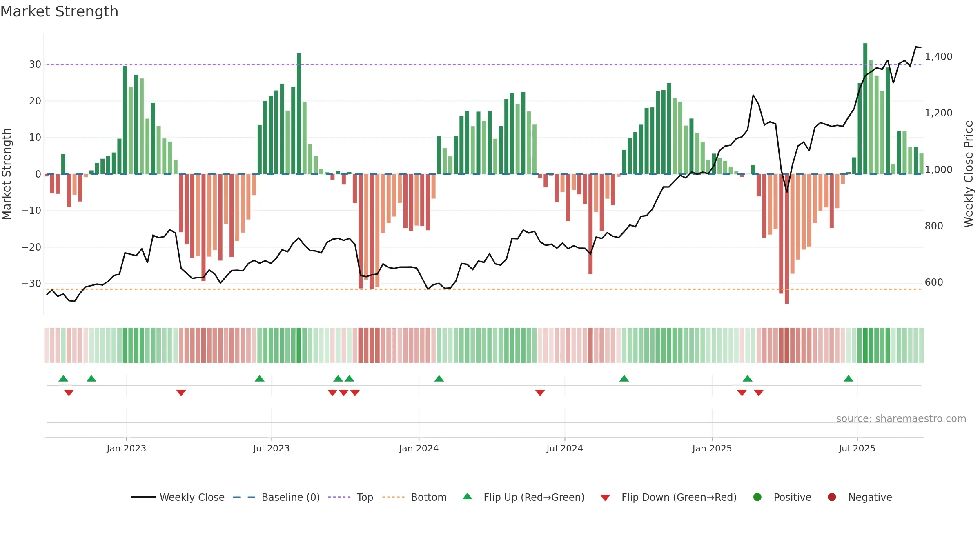Click the Jan 2025 x-axis label
The height and width of the screenshot is (551, 980).
pos(712,448)
